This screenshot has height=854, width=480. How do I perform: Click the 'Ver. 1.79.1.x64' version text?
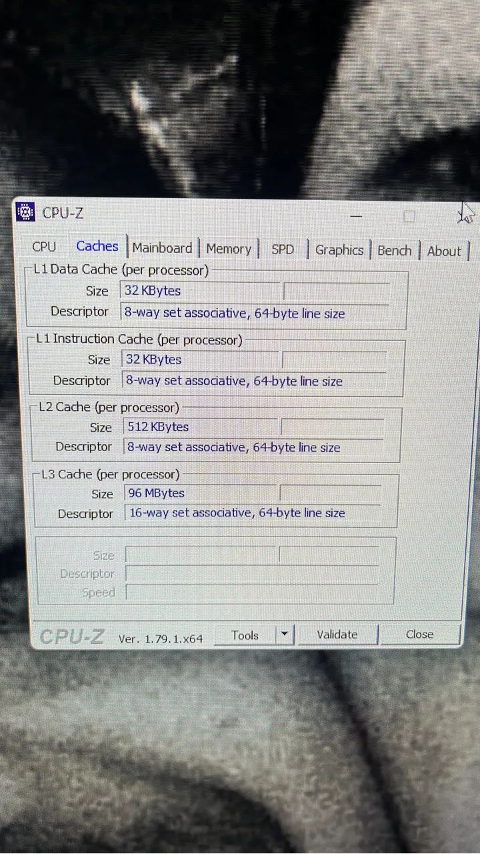pos(161,638)
